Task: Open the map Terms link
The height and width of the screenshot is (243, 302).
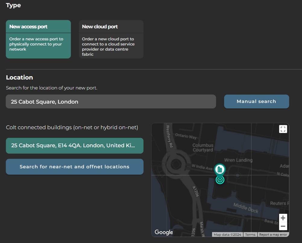Action: click(x=250, y=235)
